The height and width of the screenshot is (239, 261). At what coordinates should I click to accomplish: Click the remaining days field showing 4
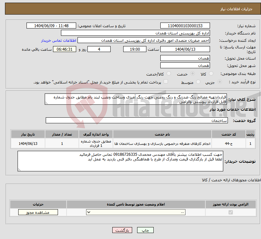click(x=99, y=49)
